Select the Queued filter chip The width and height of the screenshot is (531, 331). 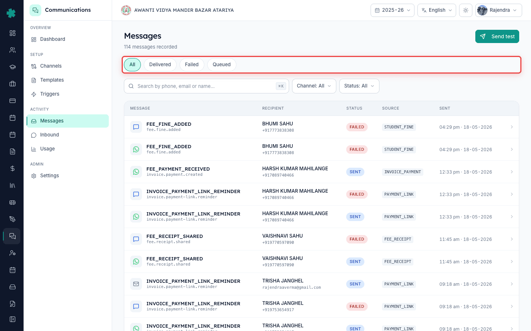222,65
